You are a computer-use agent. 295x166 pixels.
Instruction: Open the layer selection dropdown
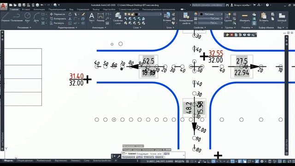143,14
